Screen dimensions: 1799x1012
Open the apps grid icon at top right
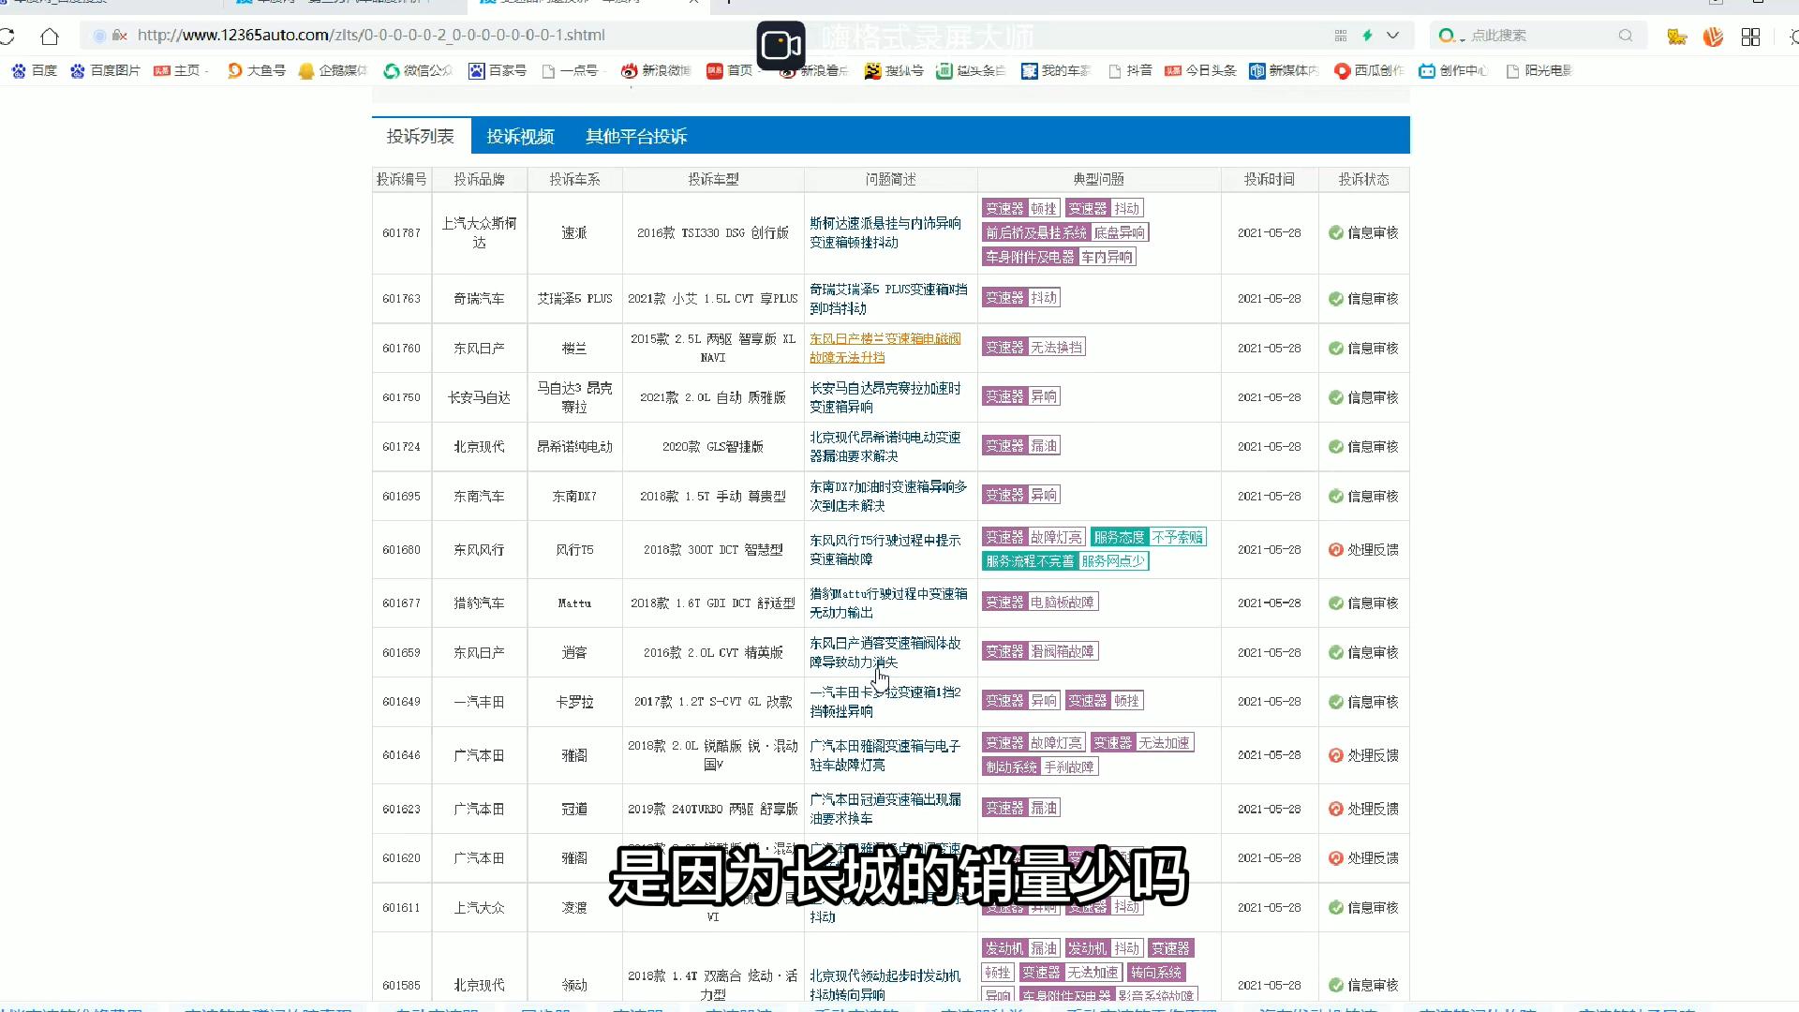click(x=1750, y=37)
